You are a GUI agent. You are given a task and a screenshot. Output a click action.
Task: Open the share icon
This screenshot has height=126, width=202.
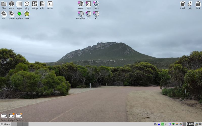tap(11, 15)
